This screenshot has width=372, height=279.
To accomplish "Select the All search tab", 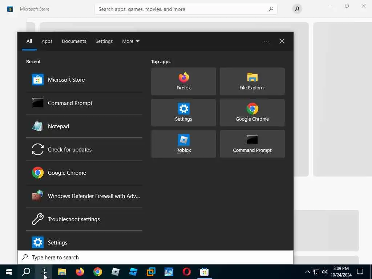I will [x=29, y=41].
